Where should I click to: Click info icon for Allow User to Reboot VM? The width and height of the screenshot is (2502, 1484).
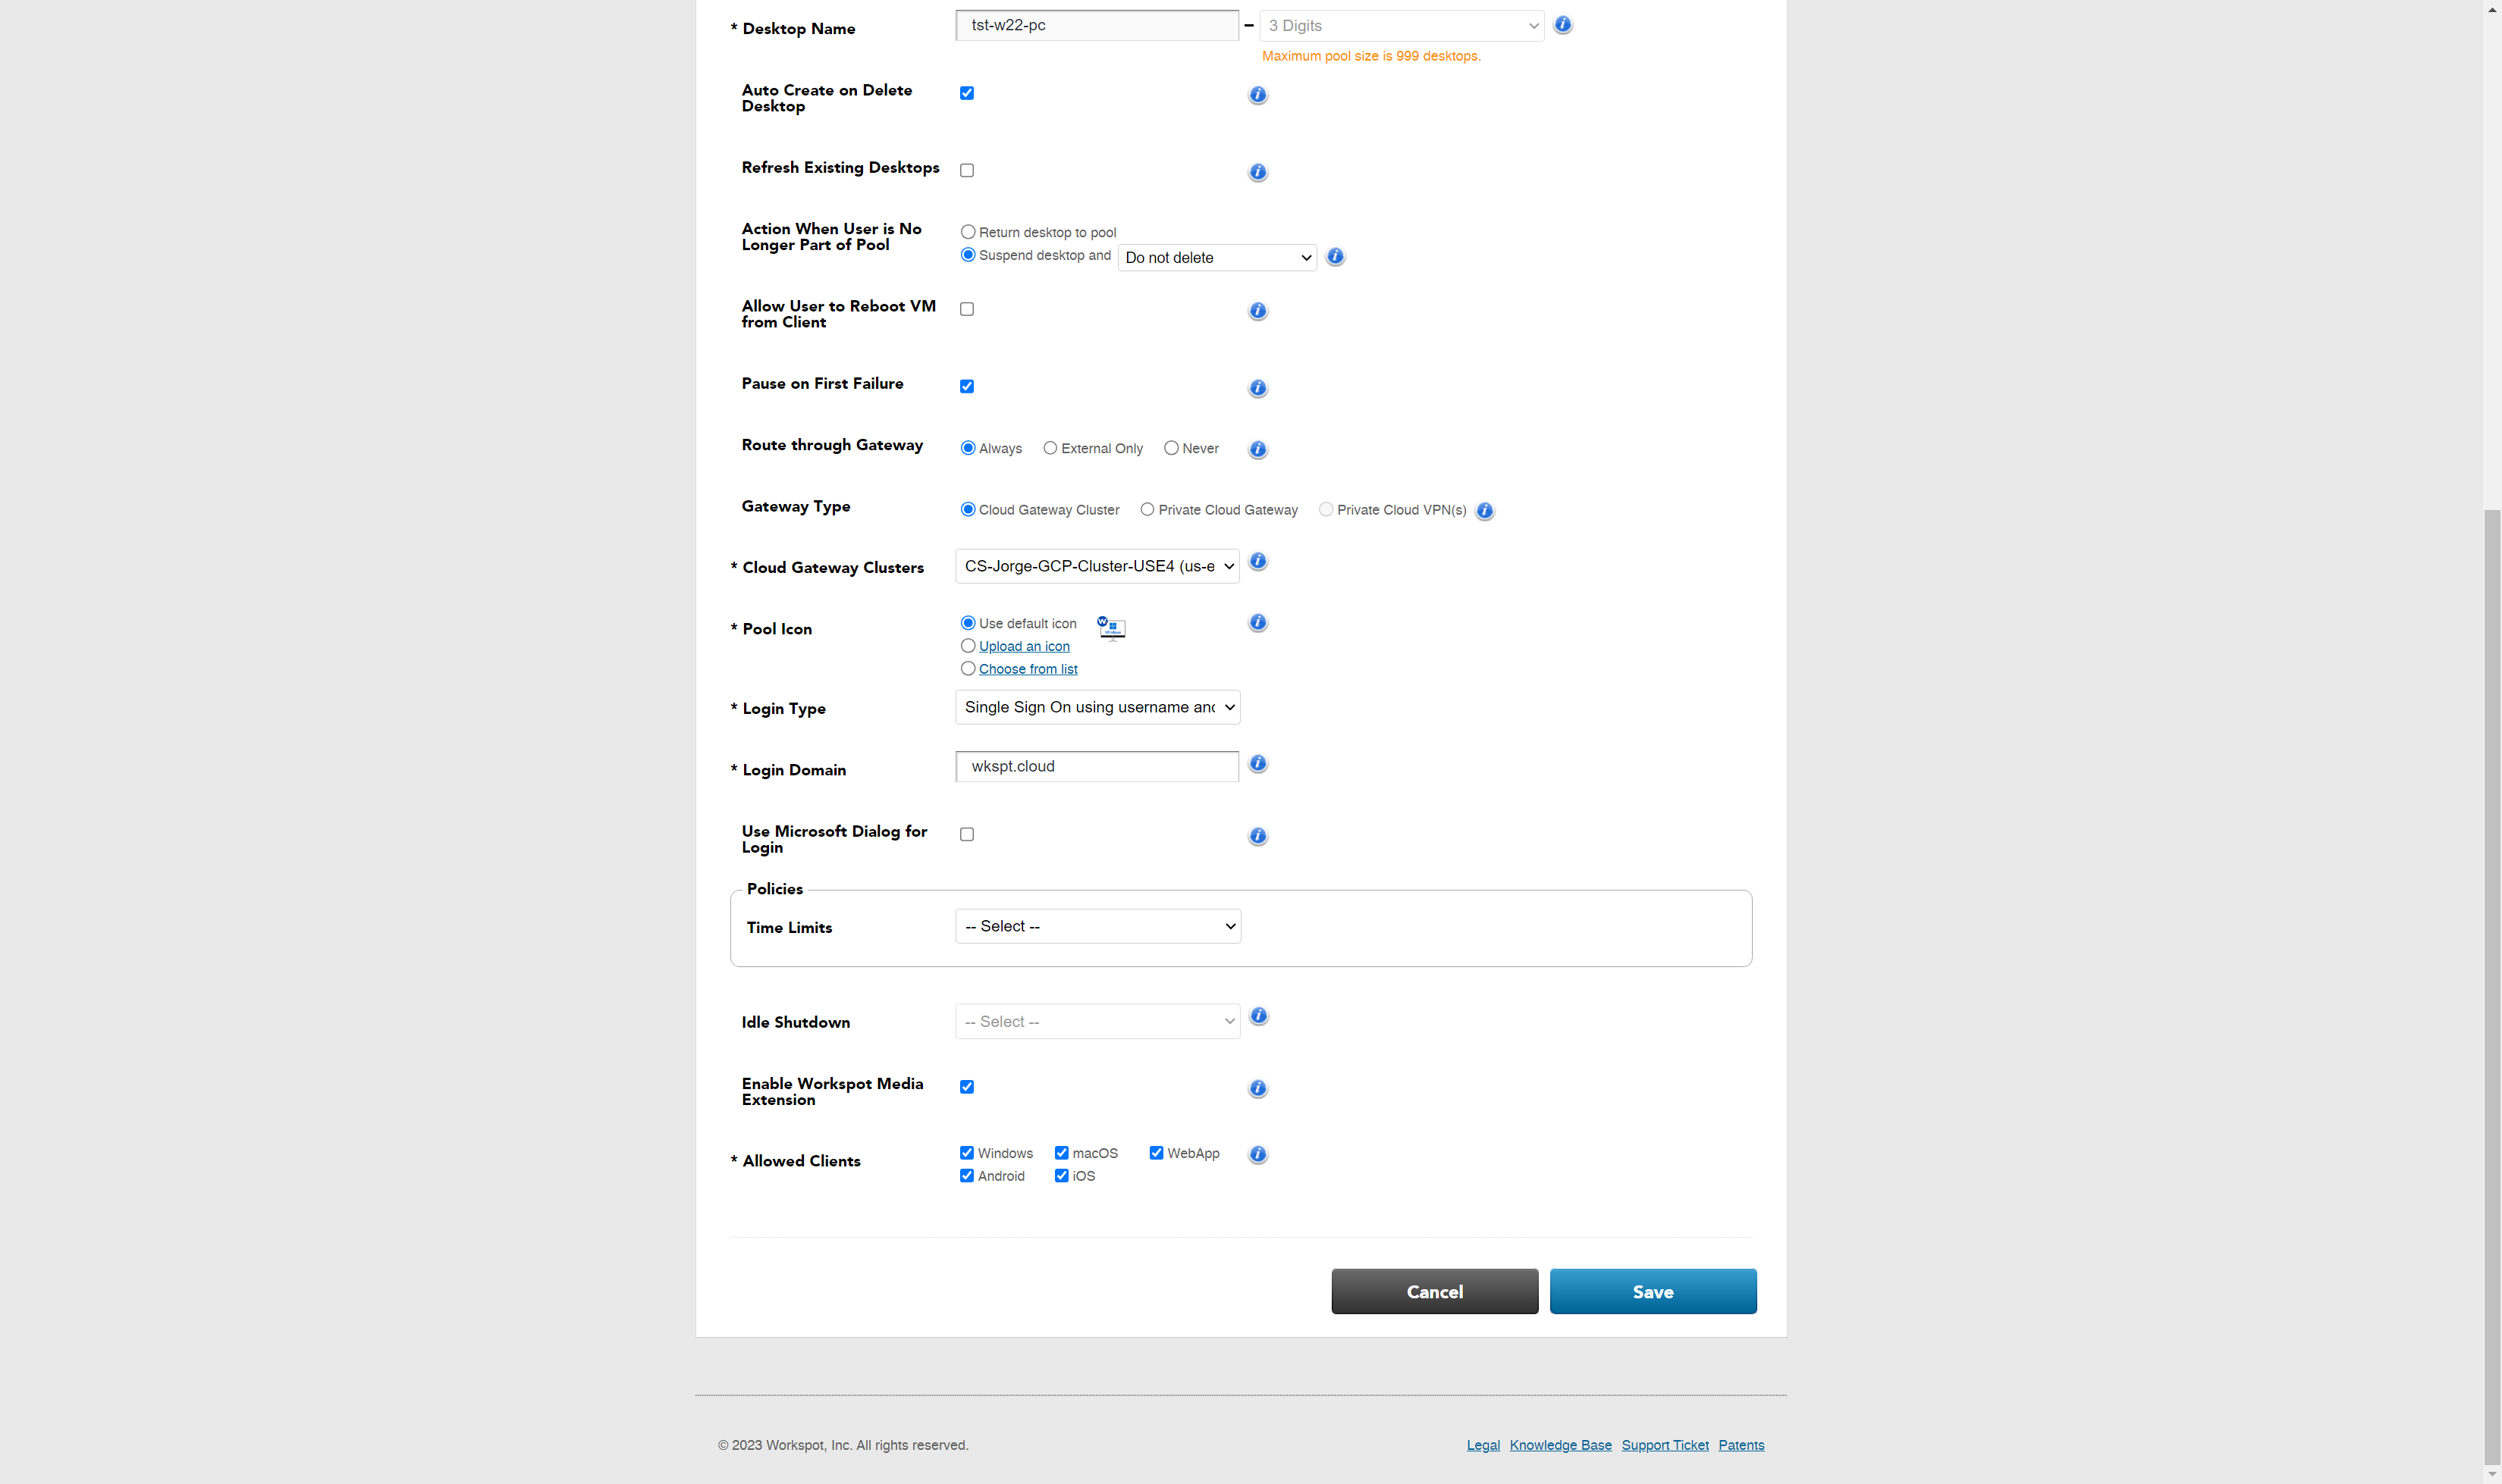coord(1257,311)
